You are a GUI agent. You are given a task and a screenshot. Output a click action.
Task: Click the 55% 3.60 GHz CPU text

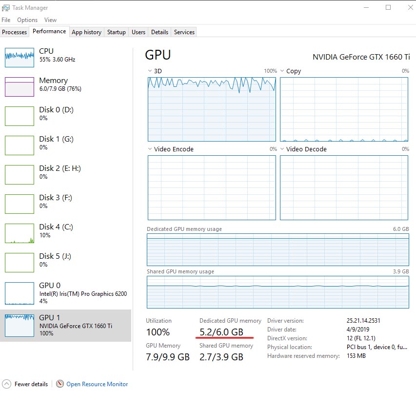(x=58, y=60)
